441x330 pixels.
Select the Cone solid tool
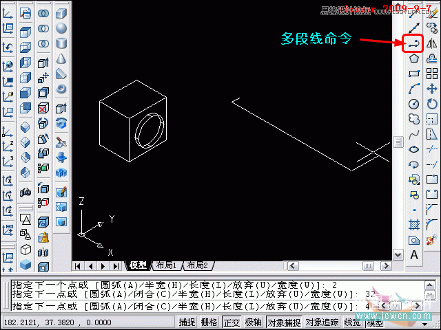pos(61,58)
